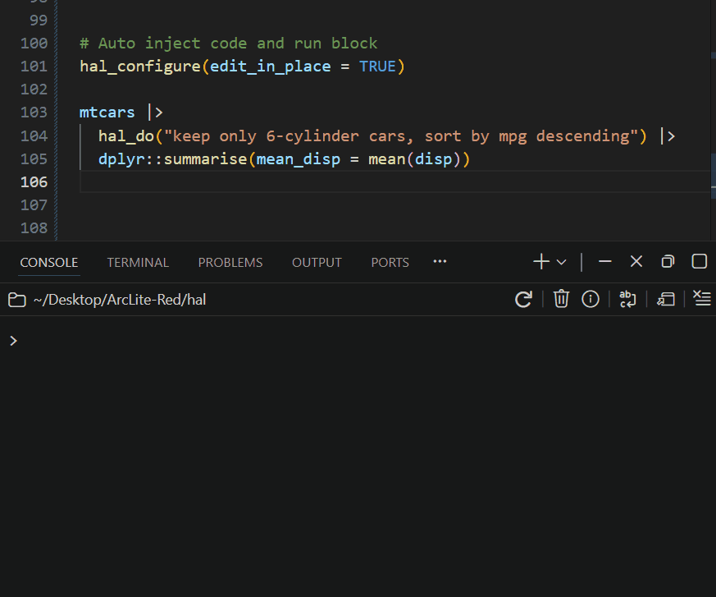Click the folder icon beside the working directory
716x597 pixels.
coord(17,300)
